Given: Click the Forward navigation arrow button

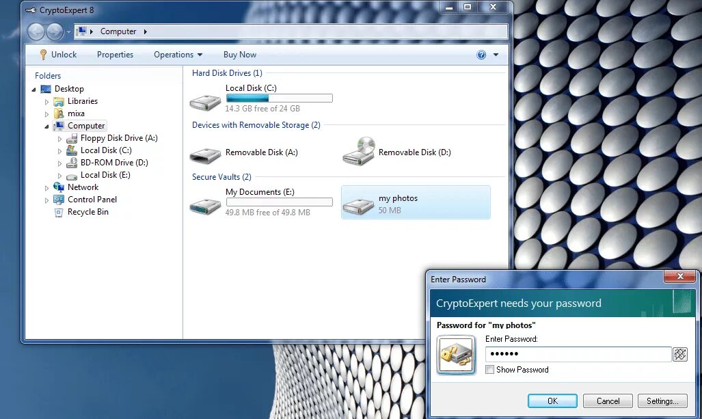Looking at the screenshot, I should pyautogui.click(x=55, y=31).
